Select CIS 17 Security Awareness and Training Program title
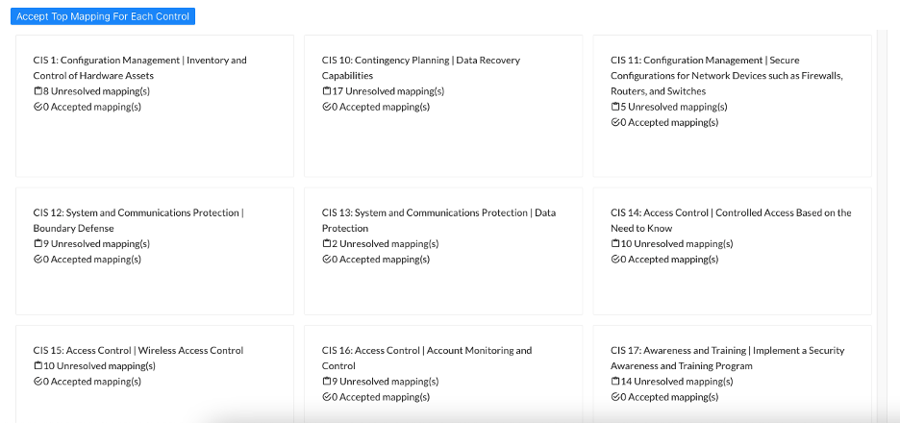Image resolution: width=900 pixels, height=423 pixels. coord(727,359)
